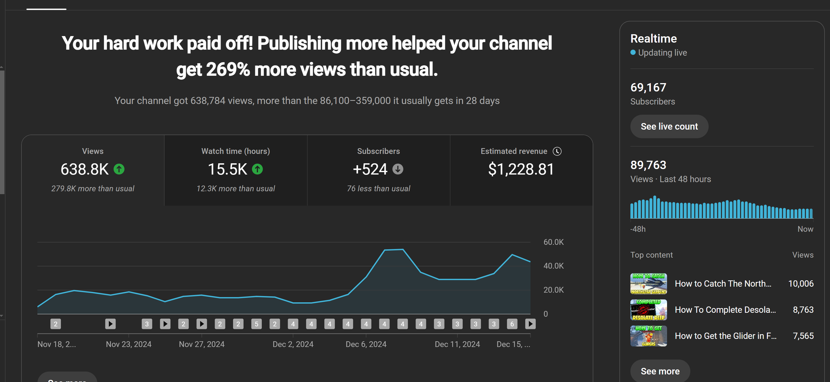Screen dimensions: 830x382
Task: Click the Glider video thumbnail
Action: 648,336
